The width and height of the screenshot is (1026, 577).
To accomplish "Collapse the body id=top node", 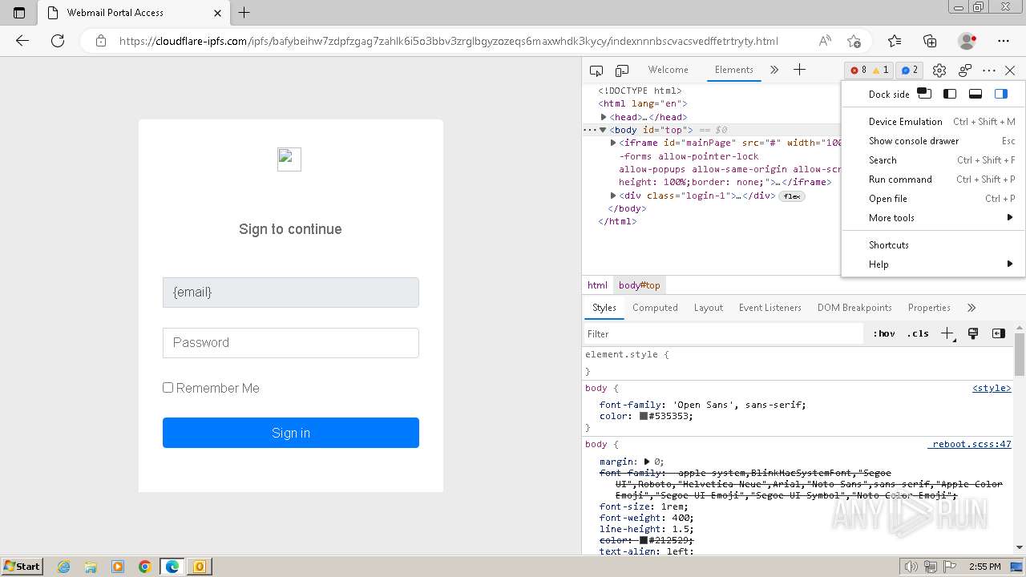I will [603, 130].
